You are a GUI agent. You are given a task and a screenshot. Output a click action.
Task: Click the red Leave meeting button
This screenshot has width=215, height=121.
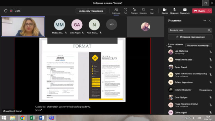pyautogui.click(x=200, y=11)
